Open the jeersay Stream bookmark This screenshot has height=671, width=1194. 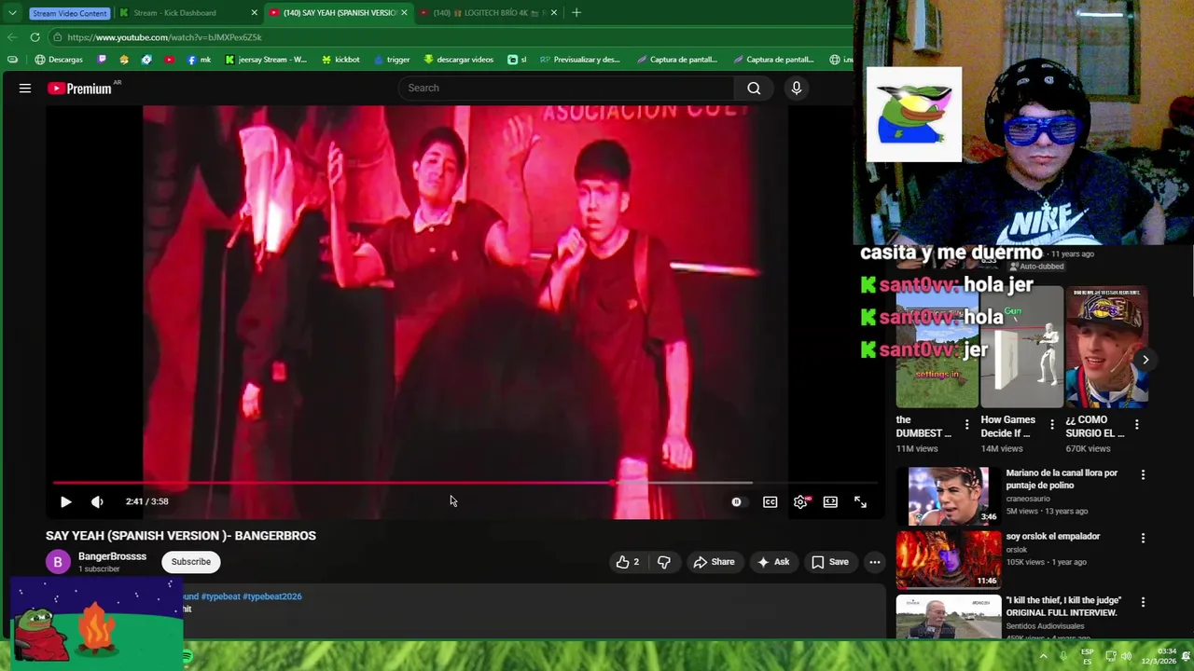coord(266,60)
